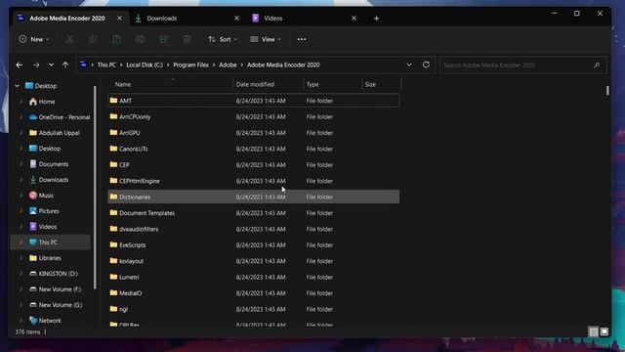625x352 pixels.
Task: Sort by the Size column header
Action: click(381, 84)
